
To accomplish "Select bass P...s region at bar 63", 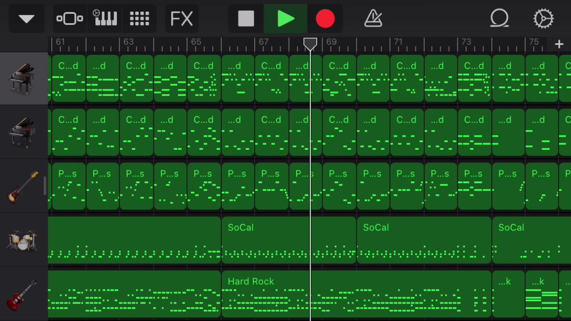I will coord(137,186).
